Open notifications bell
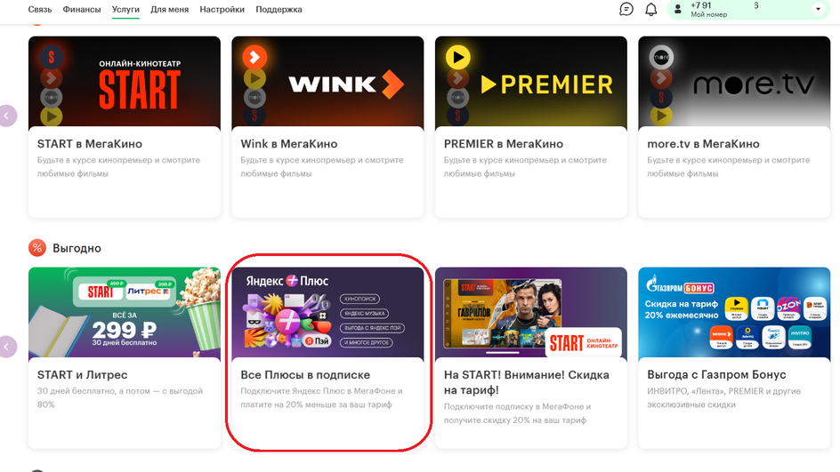840x472 pixels. click(x=650, y=9)
